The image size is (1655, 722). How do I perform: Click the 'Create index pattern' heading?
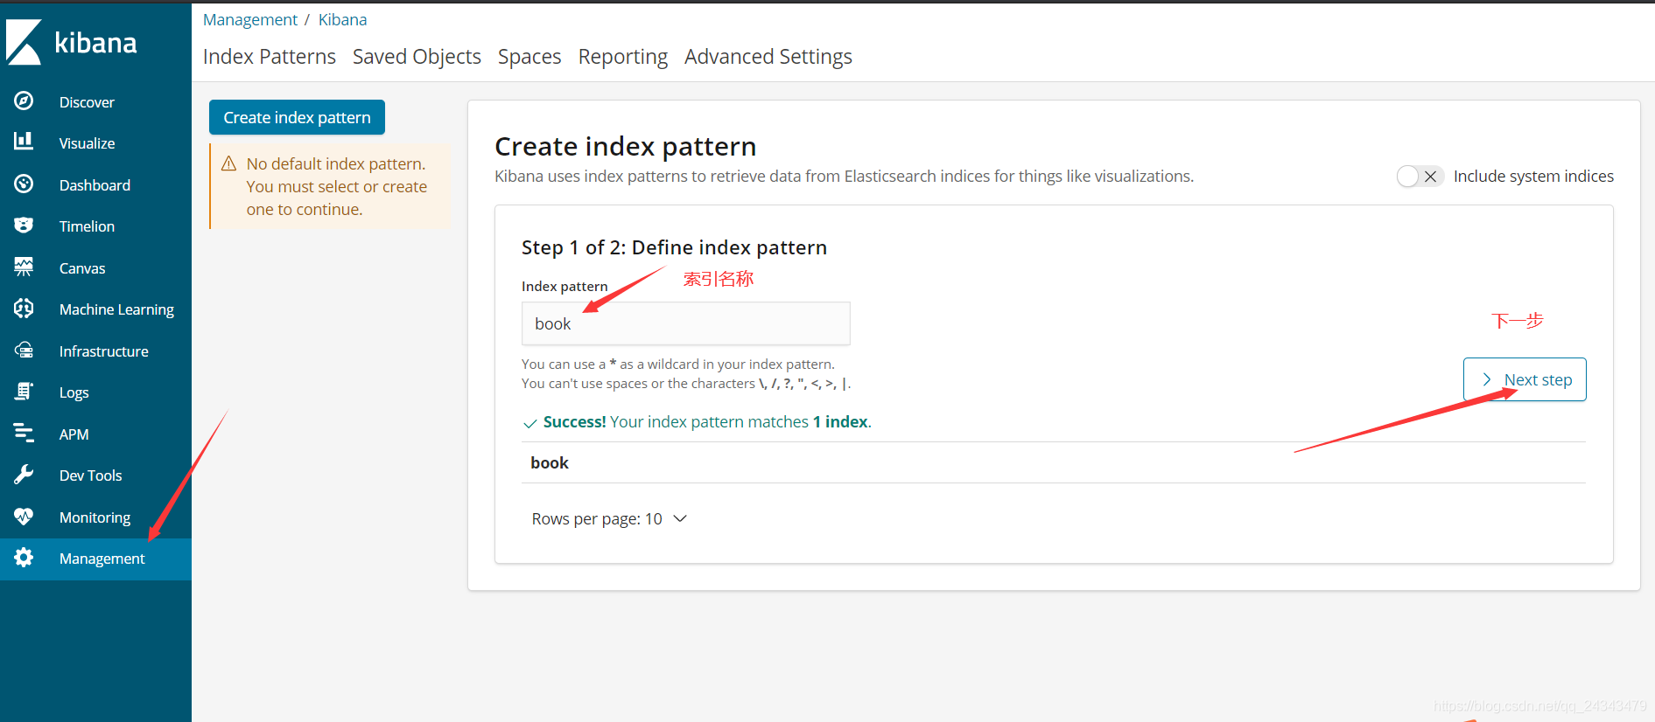(x=625, y=147)
